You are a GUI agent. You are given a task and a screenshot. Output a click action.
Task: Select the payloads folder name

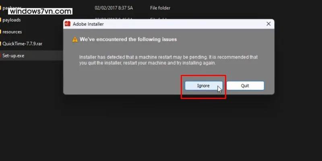pos(12,20)
